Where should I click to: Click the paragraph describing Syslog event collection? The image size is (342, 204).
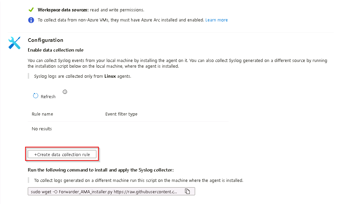[177, 63]
